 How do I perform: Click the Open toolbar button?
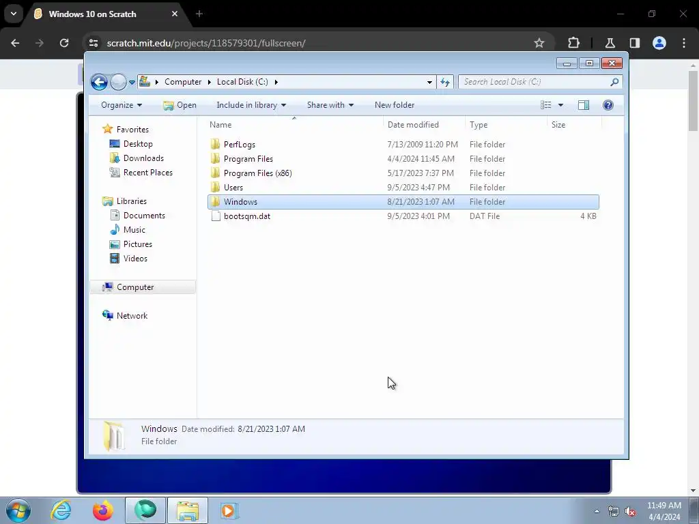tap(180, 105)
